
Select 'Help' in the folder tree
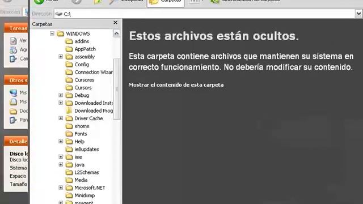tap(79, 142)
